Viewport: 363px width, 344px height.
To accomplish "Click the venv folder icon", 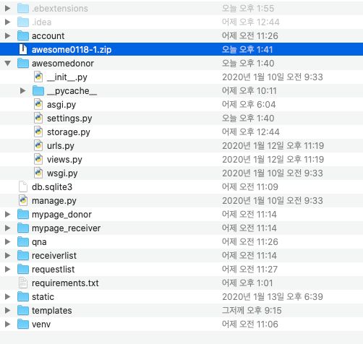I will (23, 324).
